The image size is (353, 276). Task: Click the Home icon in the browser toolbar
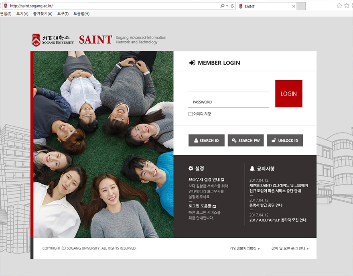coord(339,6)
